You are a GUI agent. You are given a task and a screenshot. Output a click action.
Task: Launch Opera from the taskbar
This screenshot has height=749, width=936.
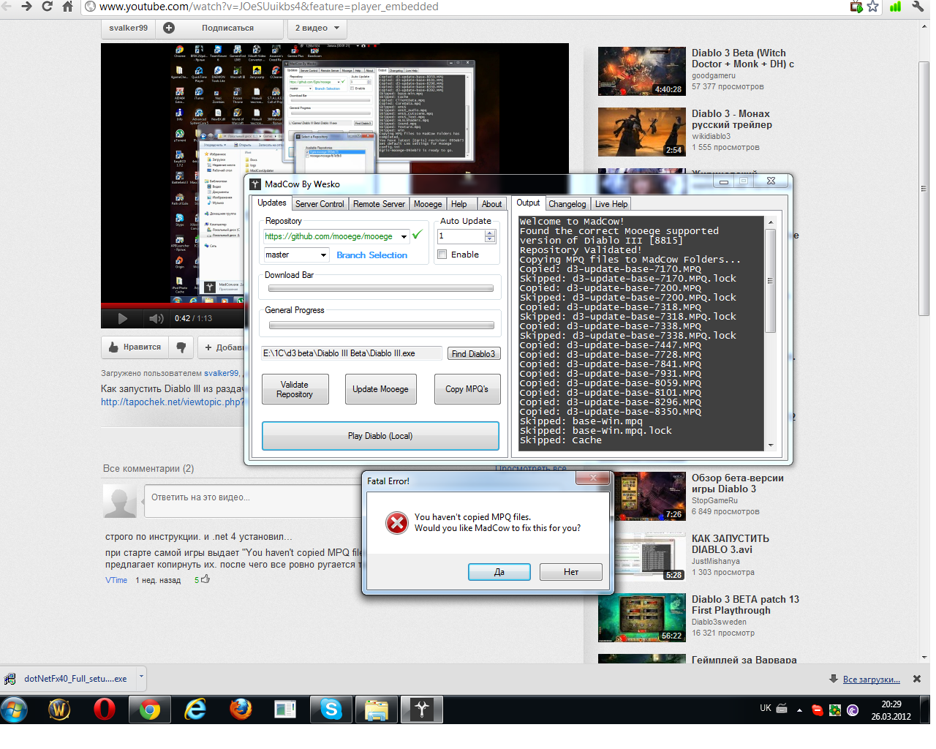pyautogui.click(x=105, y=710)
